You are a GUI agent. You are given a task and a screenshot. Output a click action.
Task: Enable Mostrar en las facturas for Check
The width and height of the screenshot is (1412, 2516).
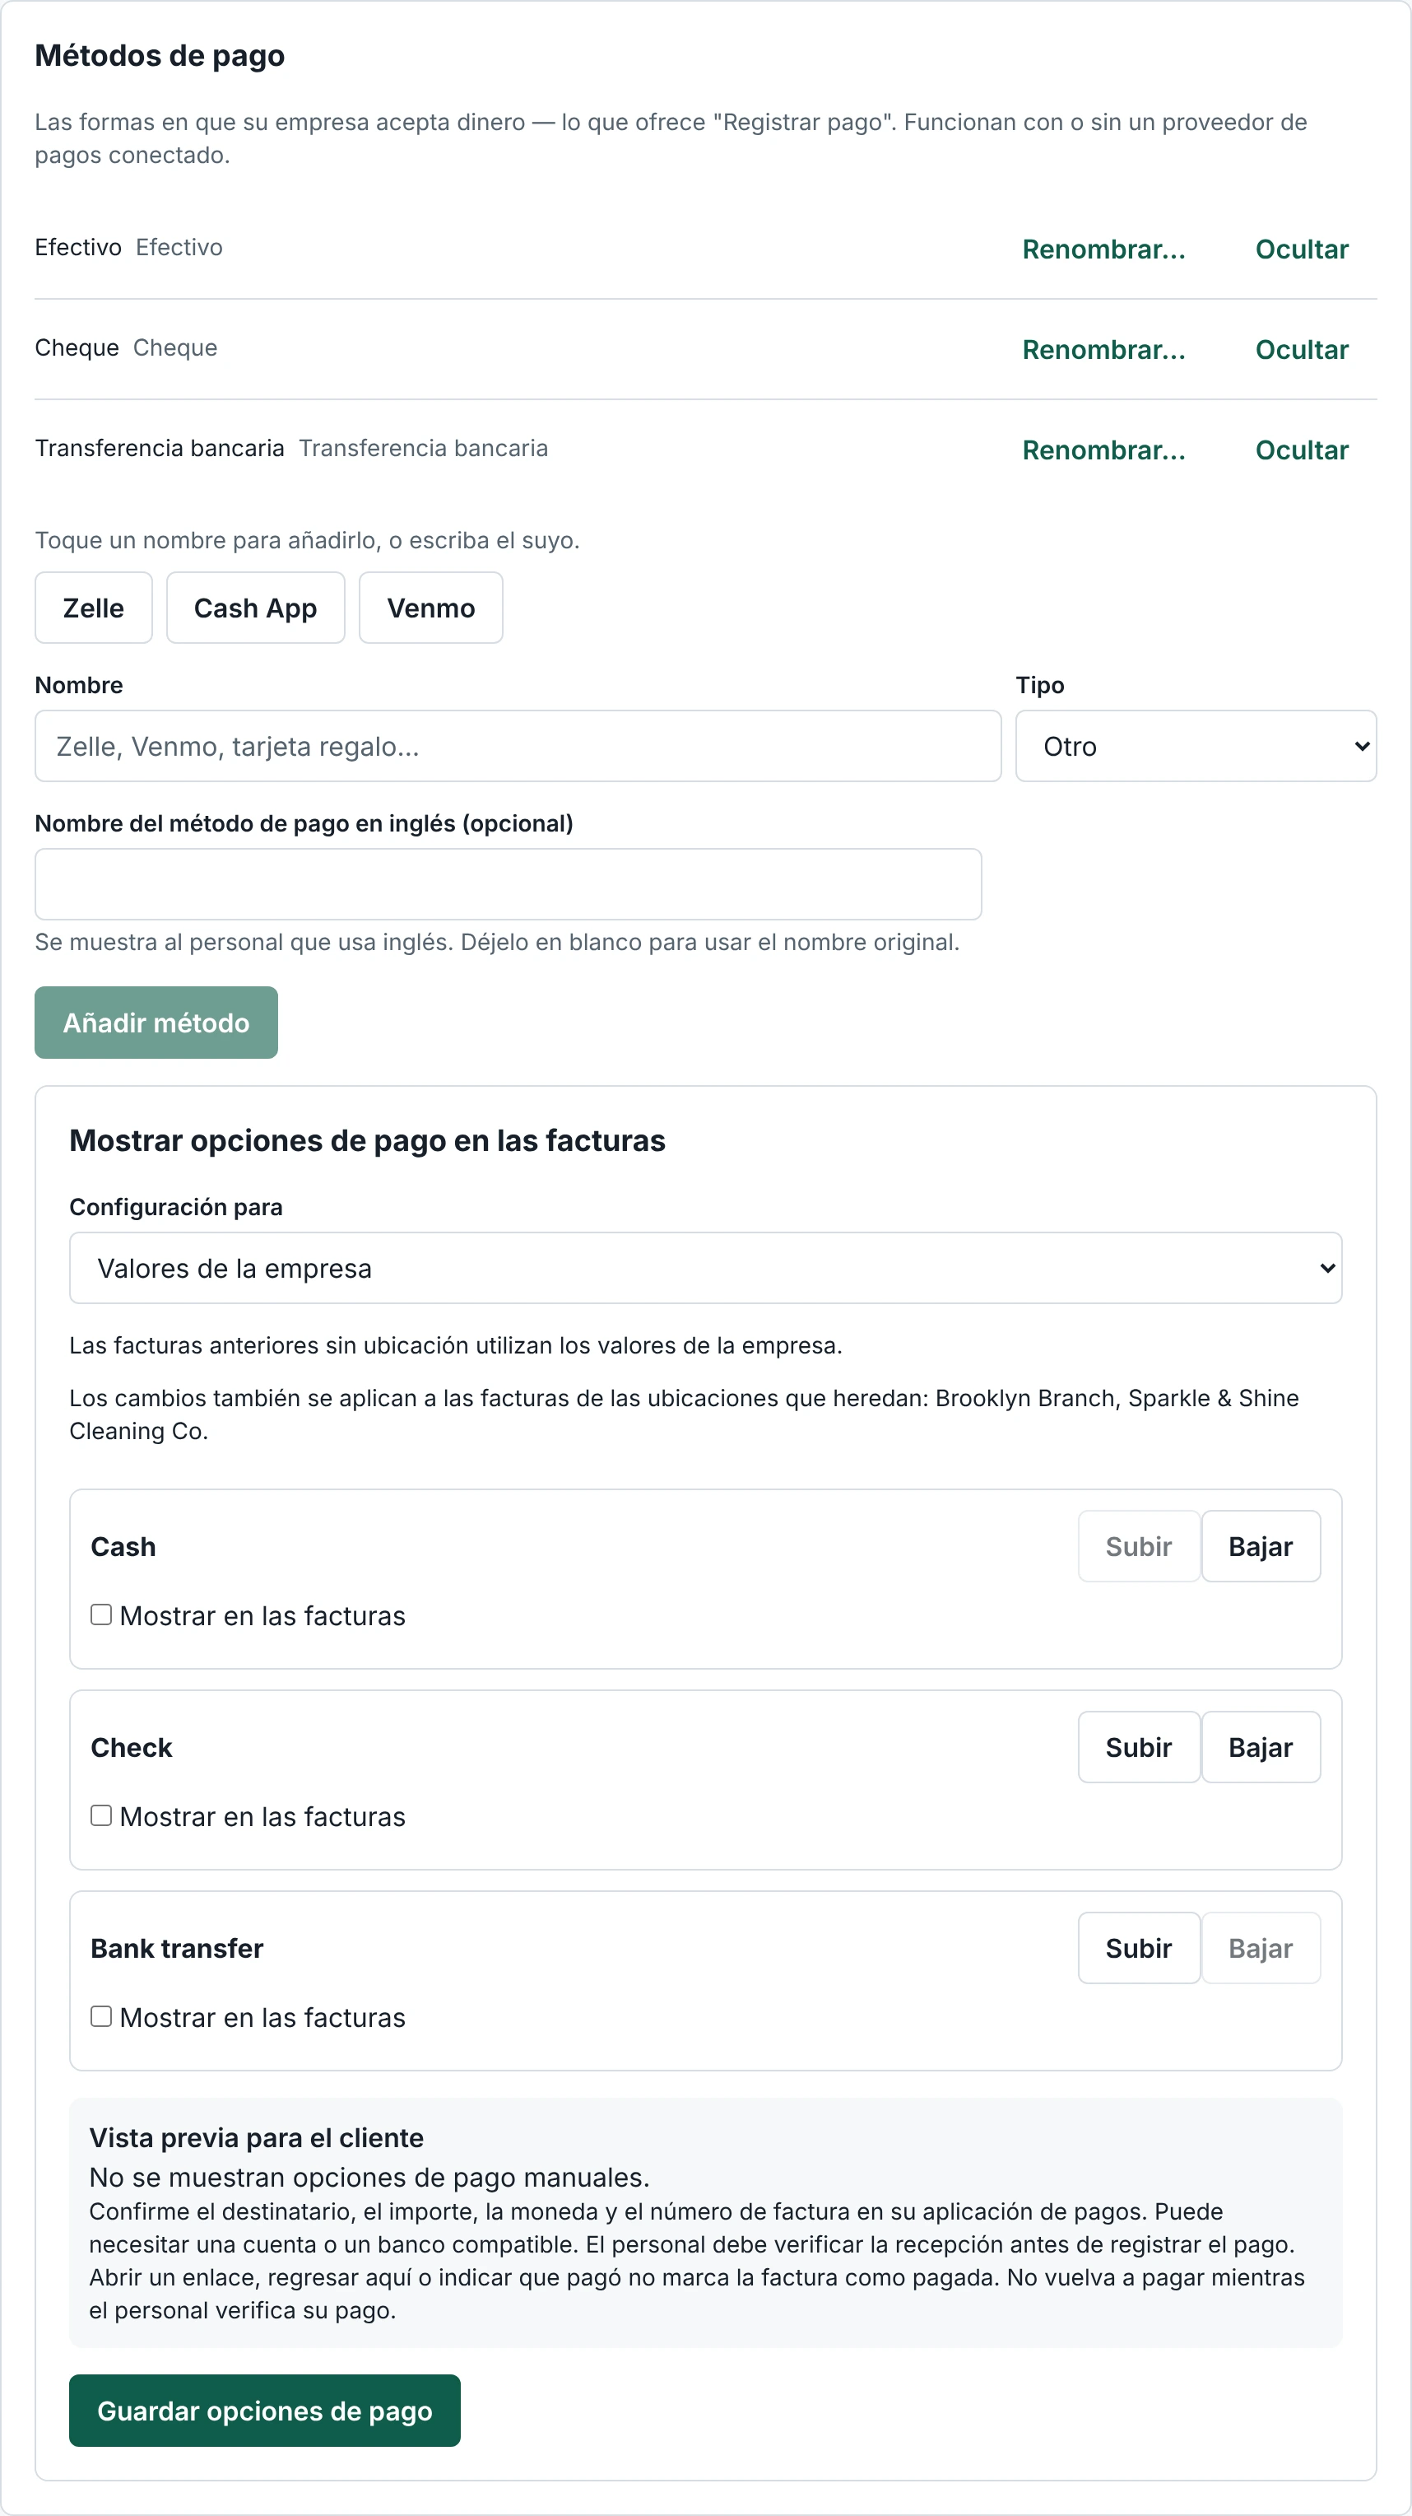[x=101, y=1815]
